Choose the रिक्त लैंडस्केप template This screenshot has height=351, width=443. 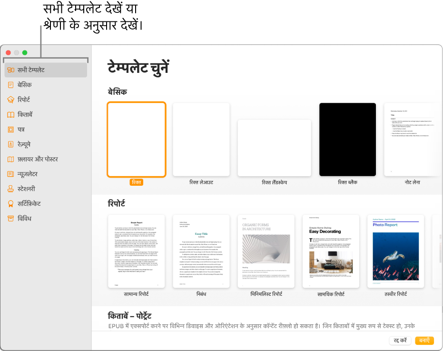274,148
